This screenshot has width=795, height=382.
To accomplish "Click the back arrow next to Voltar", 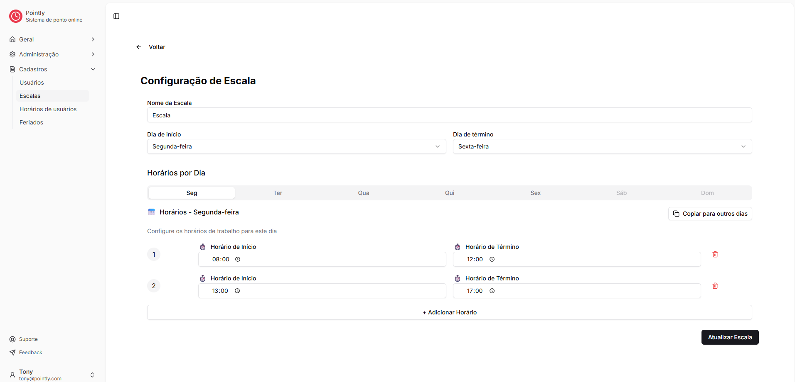I will 138,46.
